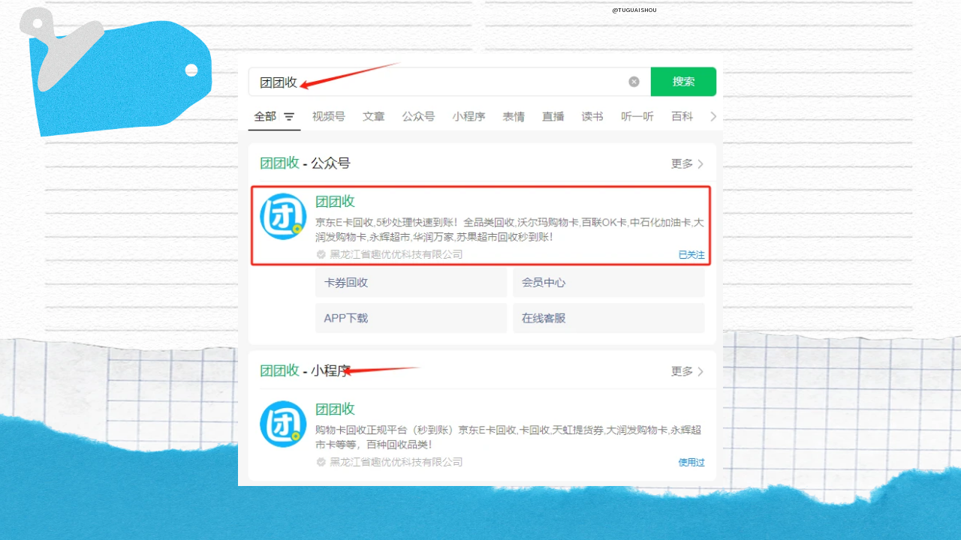Click verified badge in the 小程序 result

click(321, 462)
